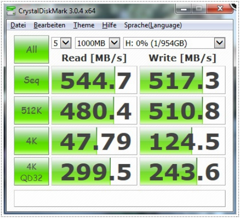
Task: Start the Seq benchmark test
Action: 31,80
